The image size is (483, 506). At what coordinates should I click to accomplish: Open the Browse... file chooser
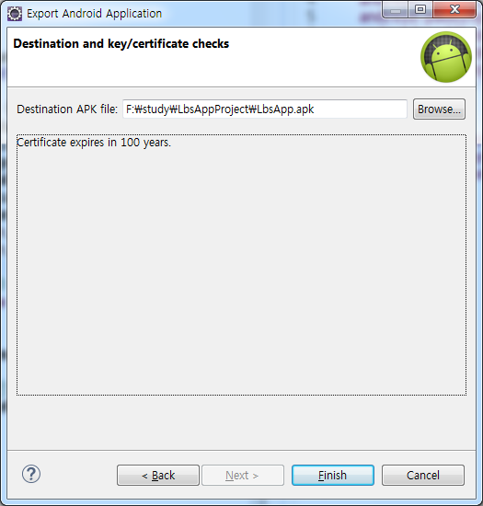(x=439, y=109)
